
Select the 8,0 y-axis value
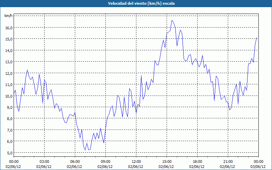(x=8, y=119)
